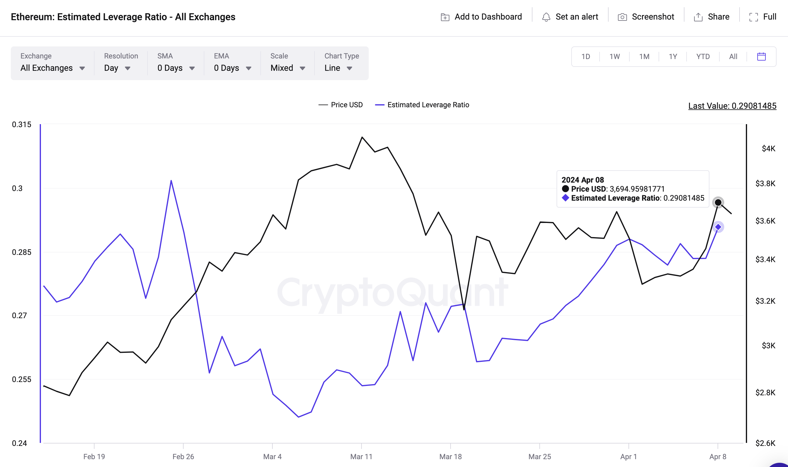Screen dimensions: 788x467
Task: Switch to the 1M time range
Action: pos(644,56)
